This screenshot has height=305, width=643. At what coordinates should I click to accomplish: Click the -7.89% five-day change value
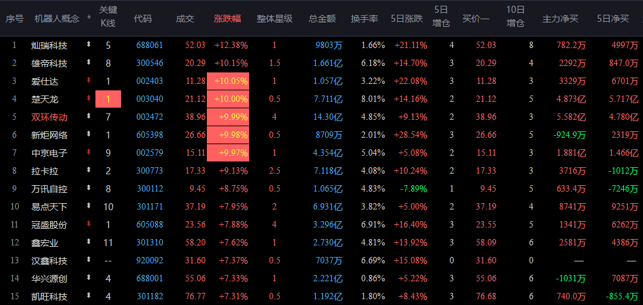pyautogui.click(x=414, y=189)
